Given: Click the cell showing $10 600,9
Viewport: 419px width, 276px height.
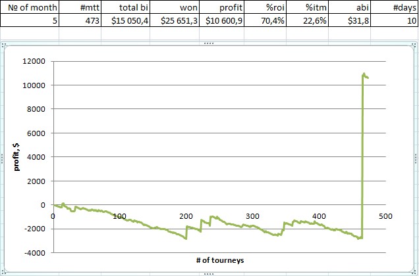Looking at the screenshot, I should pyautogui.click(x=221, y=20).
